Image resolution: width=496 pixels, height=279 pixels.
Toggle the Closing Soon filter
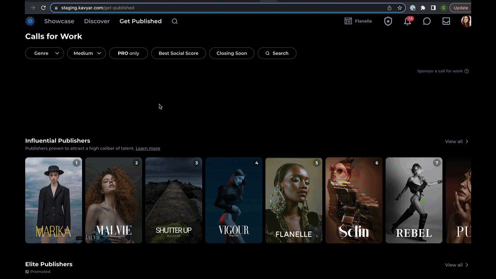click(x=232, y=53)
